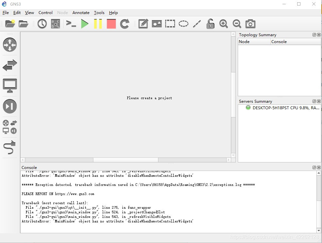Select the Draw a line tool

pyautogui.click(x=197, y=24)
